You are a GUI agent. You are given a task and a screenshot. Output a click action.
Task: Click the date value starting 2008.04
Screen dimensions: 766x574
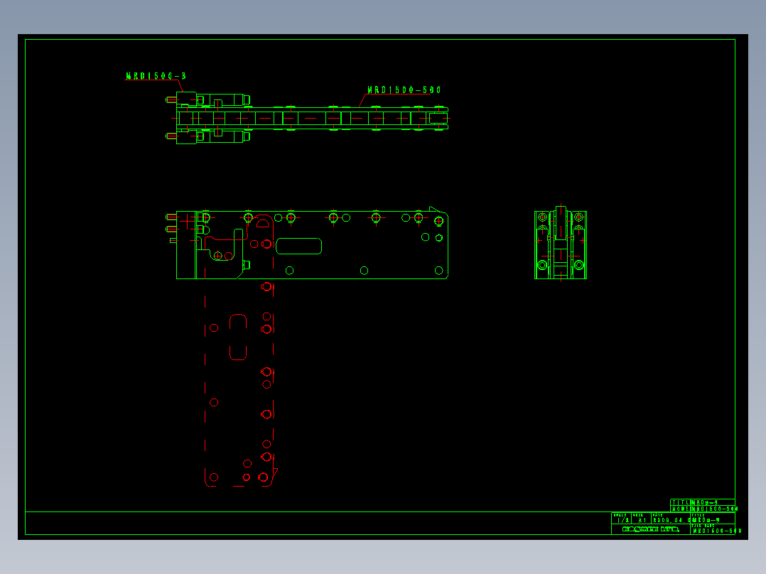point(671,521)
